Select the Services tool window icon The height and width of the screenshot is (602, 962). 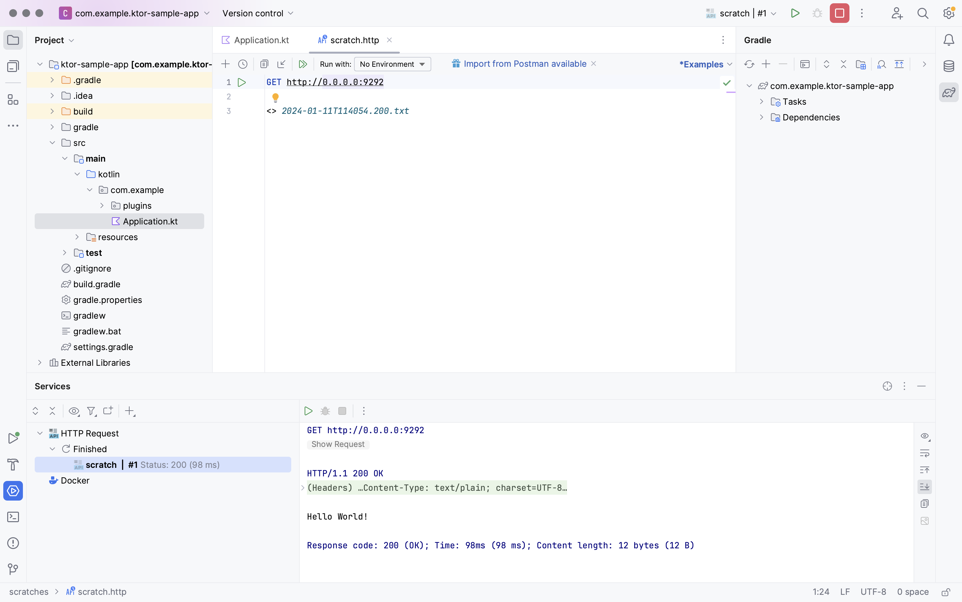pos(13,491)
